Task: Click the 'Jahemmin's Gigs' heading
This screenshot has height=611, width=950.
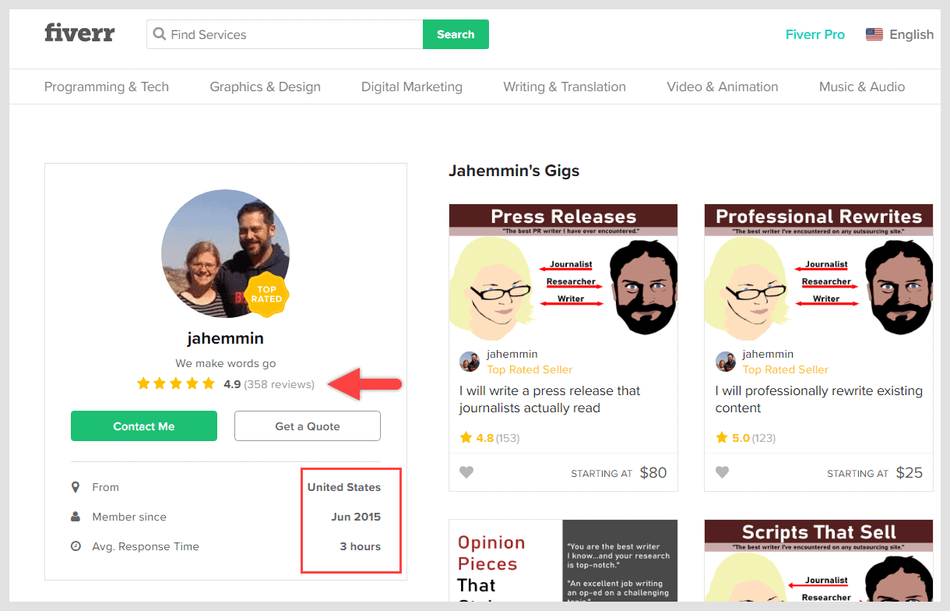Action: 514,171
